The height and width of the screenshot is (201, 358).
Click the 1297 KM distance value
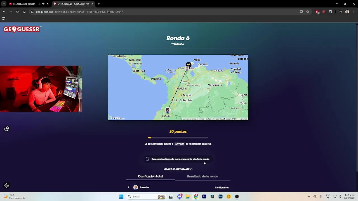point(179,144)
